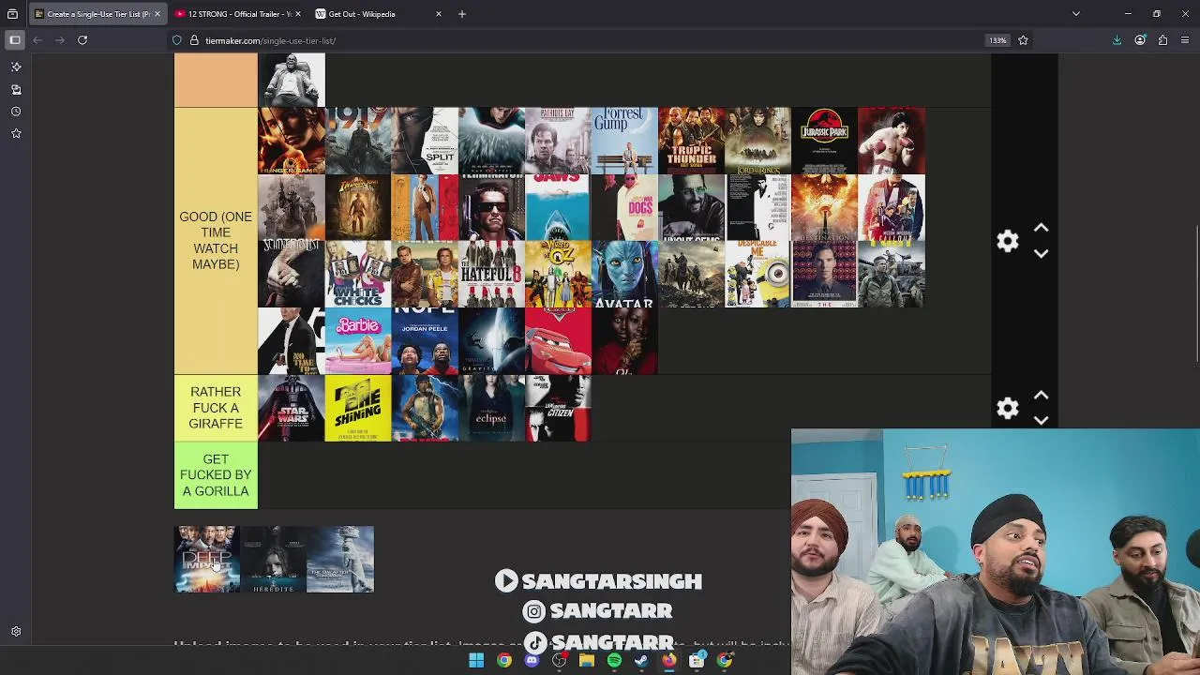Screen dimensions: 1200x675
Task: Click The Shining poster
Action: point(358,409)
